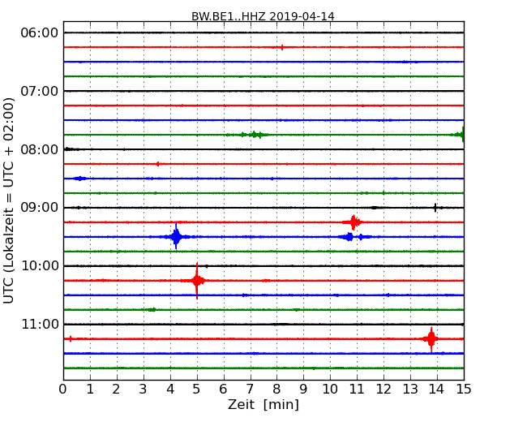Click the 09:00 time axis label
527x422 pixels.
point(40,208)
